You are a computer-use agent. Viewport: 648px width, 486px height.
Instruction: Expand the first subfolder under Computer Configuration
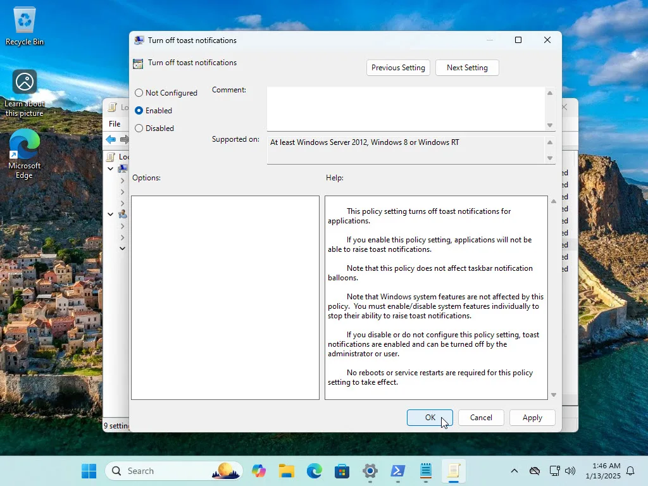tap(122, 181)
